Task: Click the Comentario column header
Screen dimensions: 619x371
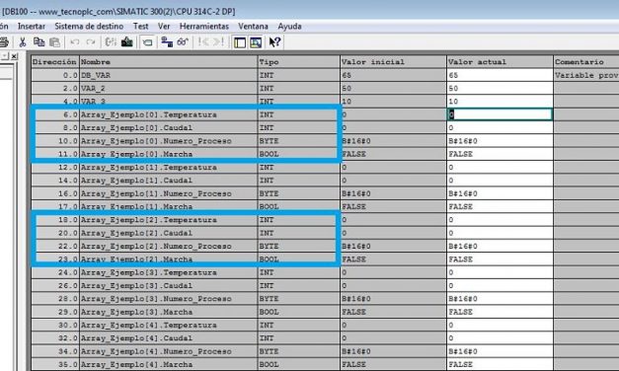Action: 586,62
